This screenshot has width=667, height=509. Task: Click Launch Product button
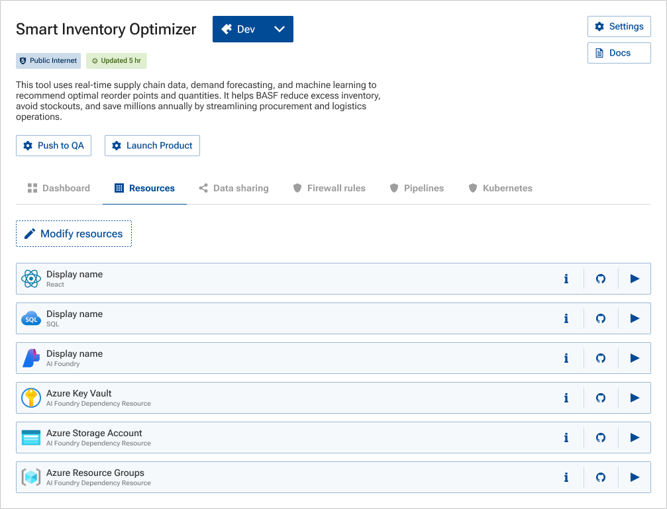[x=152, y=146]
